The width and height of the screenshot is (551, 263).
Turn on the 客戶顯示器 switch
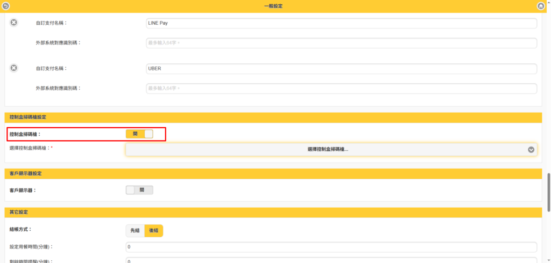click(139, 189)
